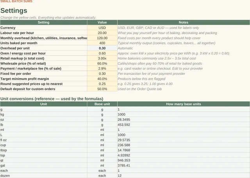Select conversion value 236.588
Screen dimensions: 250x178
pos(184,145)
